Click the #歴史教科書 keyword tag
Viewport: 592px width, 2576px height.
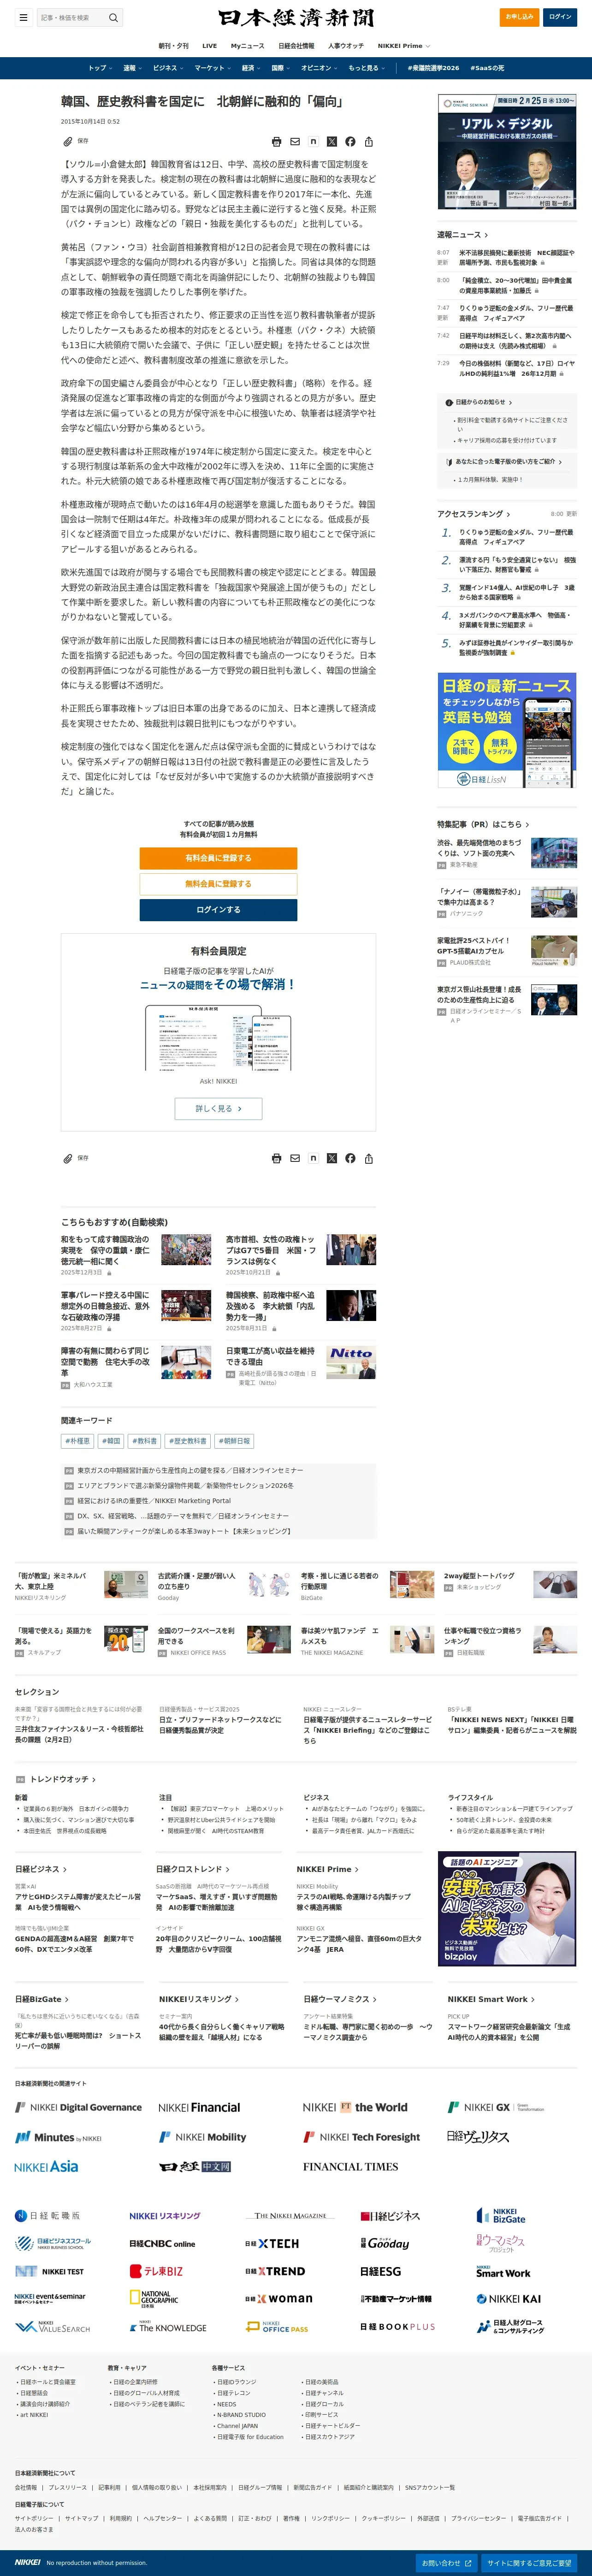[x=188, y=1441]
